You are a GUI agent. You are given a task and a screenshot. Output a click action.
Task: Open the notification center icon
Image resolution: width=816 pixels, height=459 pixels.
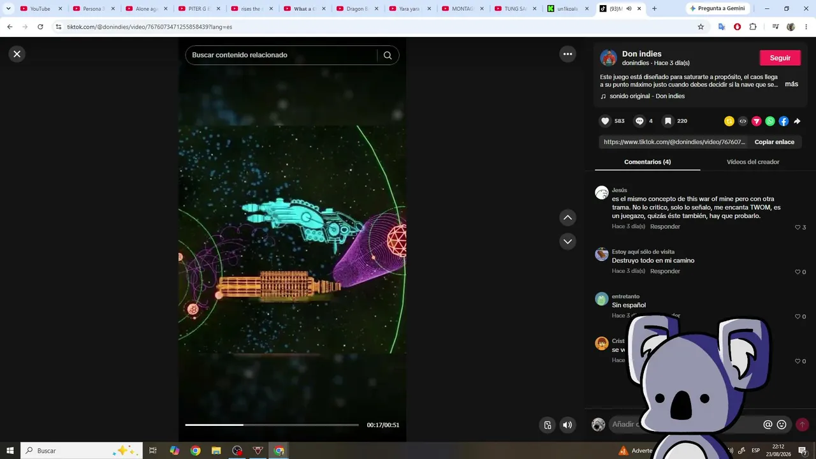803,451
